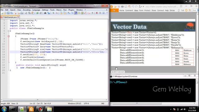Click the Tell me lightbulb icon
Screen dimensions: 199x112
click(x=179, y=10)
